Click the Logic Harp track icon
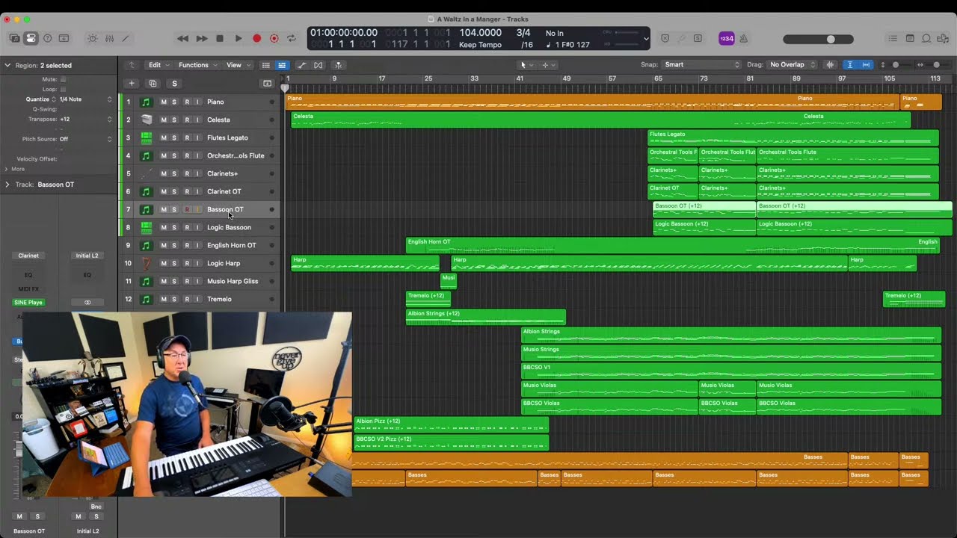 tap(147, 263)
